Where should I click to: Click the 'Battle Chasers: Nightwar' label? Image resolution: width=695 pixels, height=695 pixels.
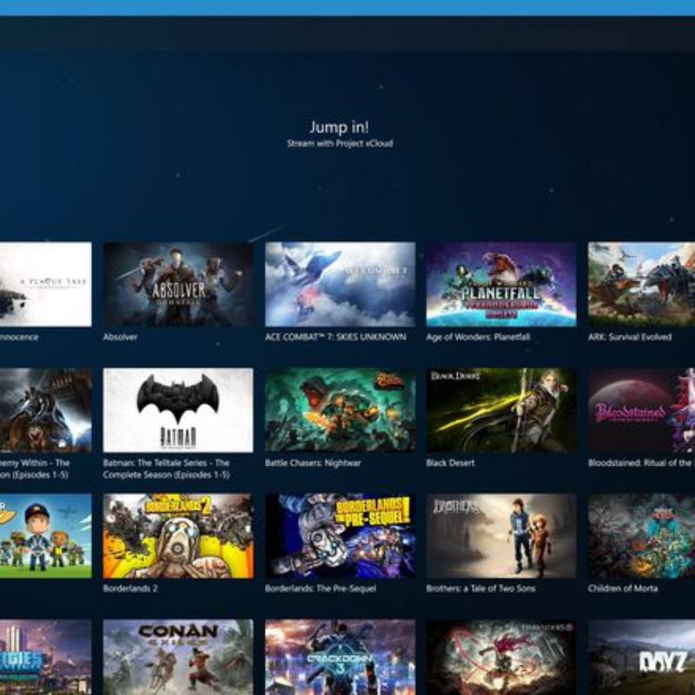(313, 463)
